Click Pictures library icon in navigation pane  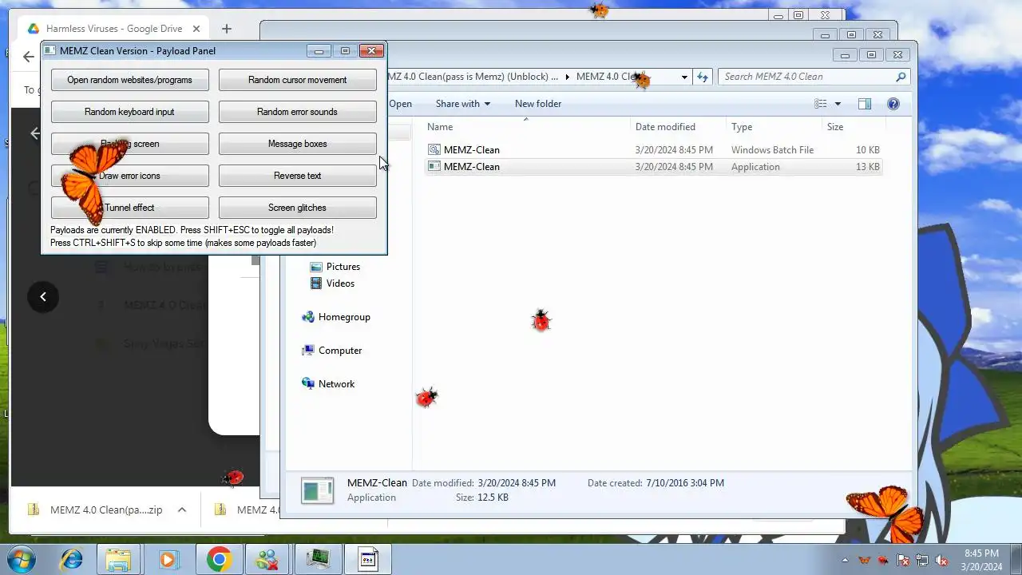tap(316, 267)
